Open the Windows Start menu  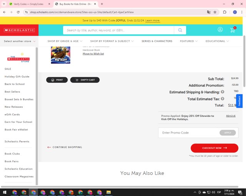tap(5, 192)
